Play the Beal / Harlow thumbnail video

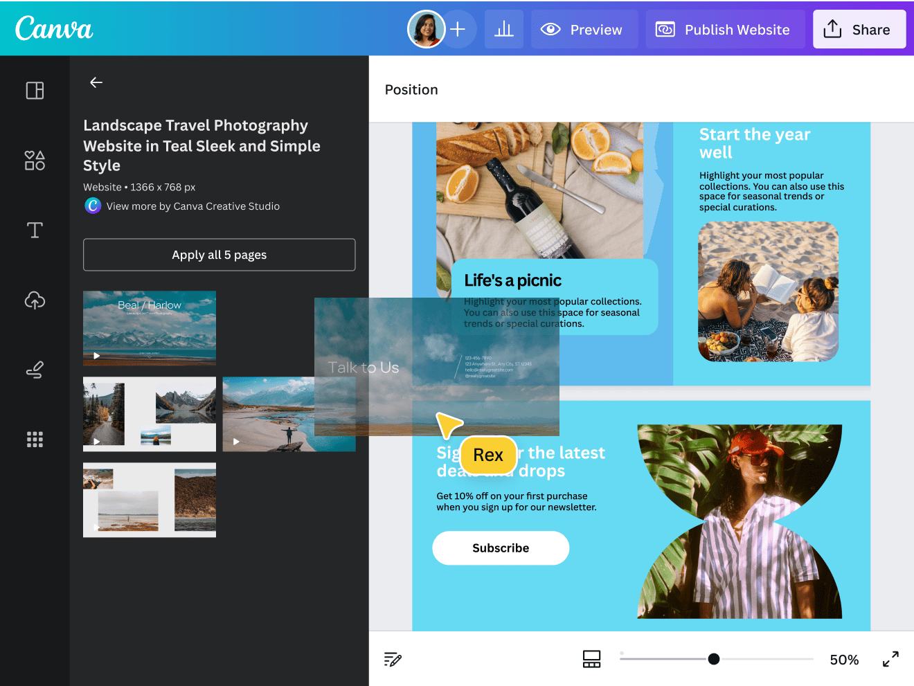[x=97, y=356]
